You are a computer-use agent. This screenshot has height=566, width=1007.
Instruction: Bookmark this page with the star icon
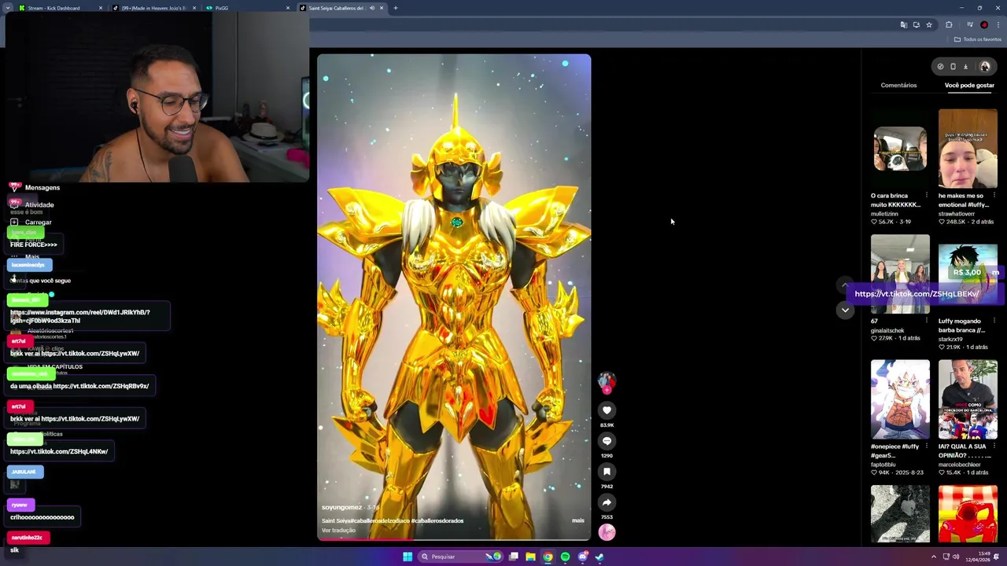coord(929,24)
